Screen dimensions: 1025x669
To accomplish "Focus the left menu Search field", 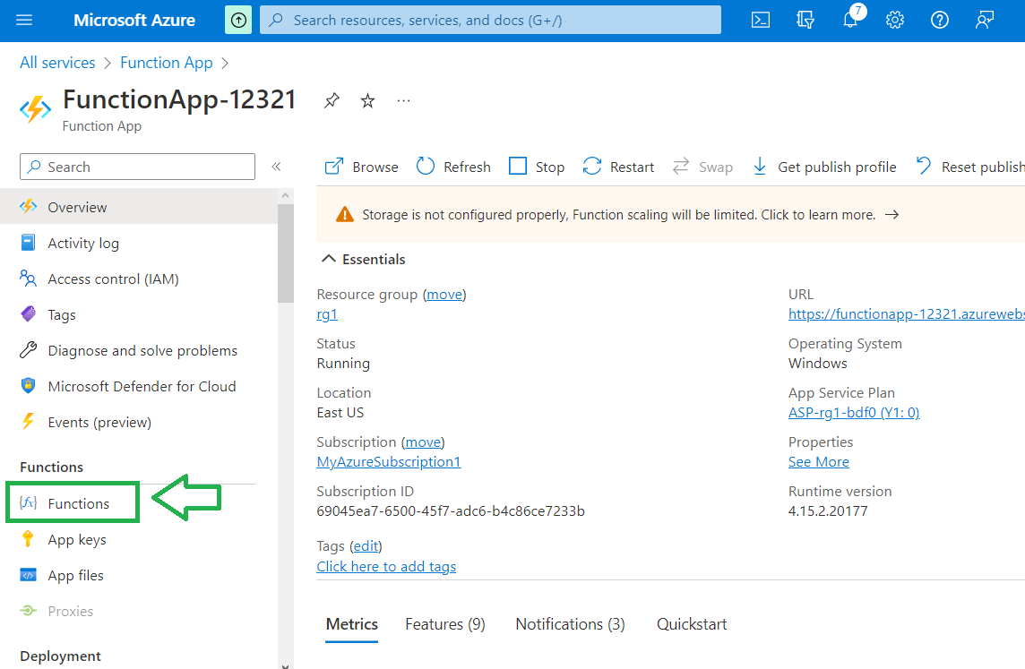I will click(x=137, y=167).
